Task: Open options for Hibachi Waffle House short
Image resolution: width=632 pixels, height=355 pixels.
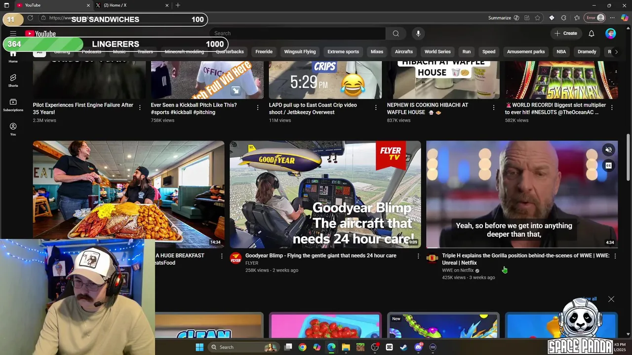Action: pos(494,107)
